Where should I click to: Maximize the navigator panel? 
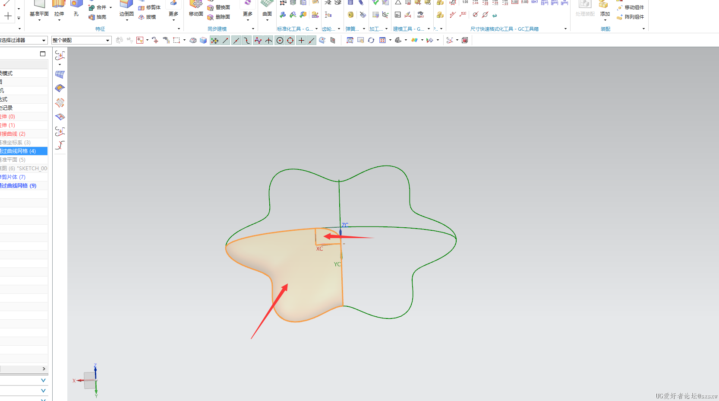click(43, 54)
